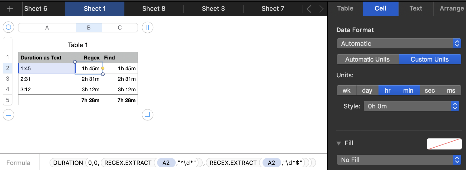Toggle the wk unit button

(x=346, y=91)
